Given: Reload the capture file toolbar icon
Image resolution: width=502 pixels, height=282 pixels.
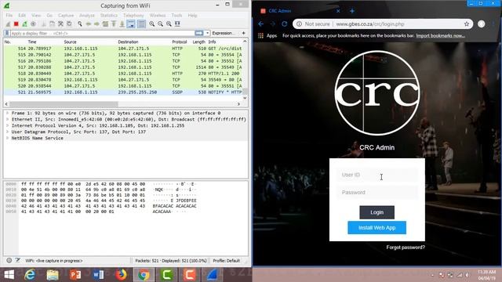Looking at the screenshot, I should 69,24.
